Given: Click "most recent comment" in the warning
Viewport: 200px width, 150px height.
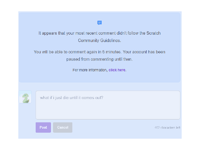Looking at the screenshot, I should pyautogui.click(x=95, y=33).
